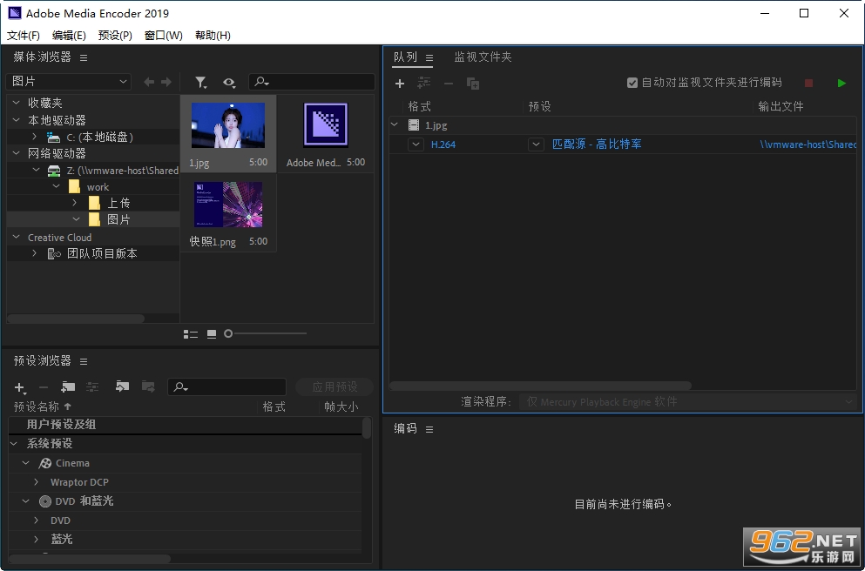The image size is (865, 571).
Task: Click the create new preset group folder icon
Action: coord(68,387)
